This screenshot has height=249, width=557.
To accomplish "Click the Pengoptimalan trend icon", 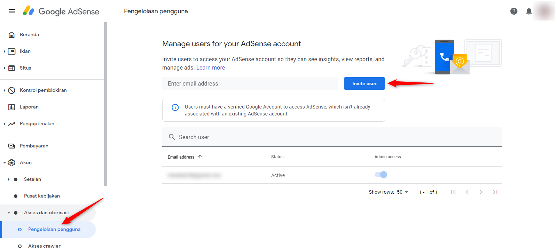I will (x=11, y=124).
